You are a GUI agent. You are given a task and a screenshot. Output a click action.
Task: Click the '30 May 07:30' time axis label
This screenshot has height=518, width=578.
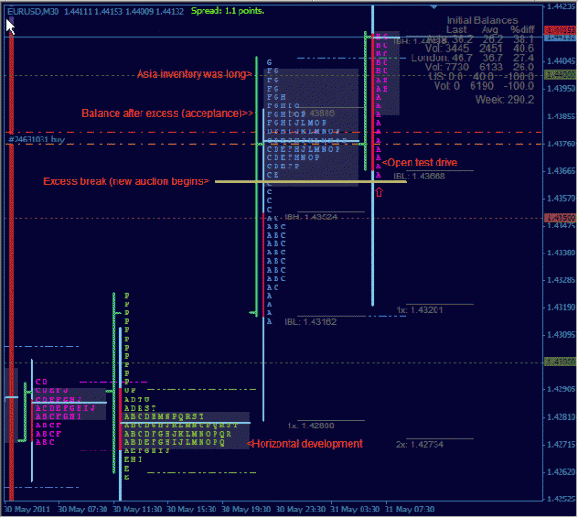82,510
